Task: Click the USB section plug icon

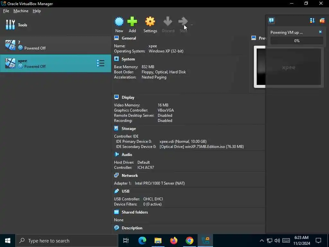Action: point(116,191)
